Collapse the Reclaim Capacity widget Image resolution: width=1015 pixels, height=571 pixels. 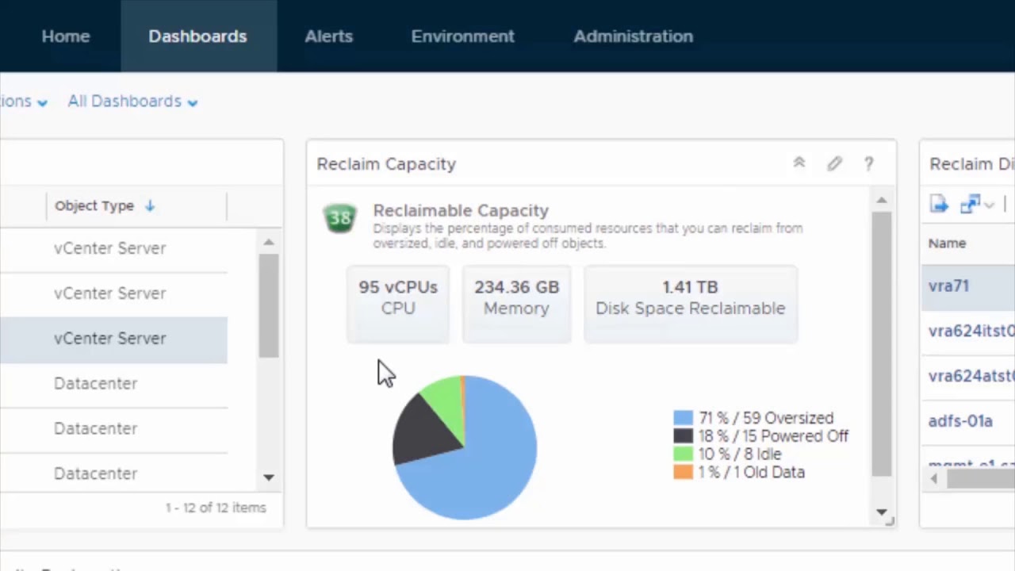tap(799, 163)
